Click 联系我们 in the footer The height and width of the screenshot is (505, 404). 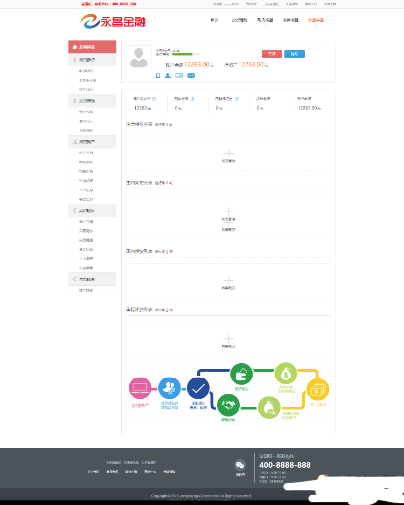point(112,472)
